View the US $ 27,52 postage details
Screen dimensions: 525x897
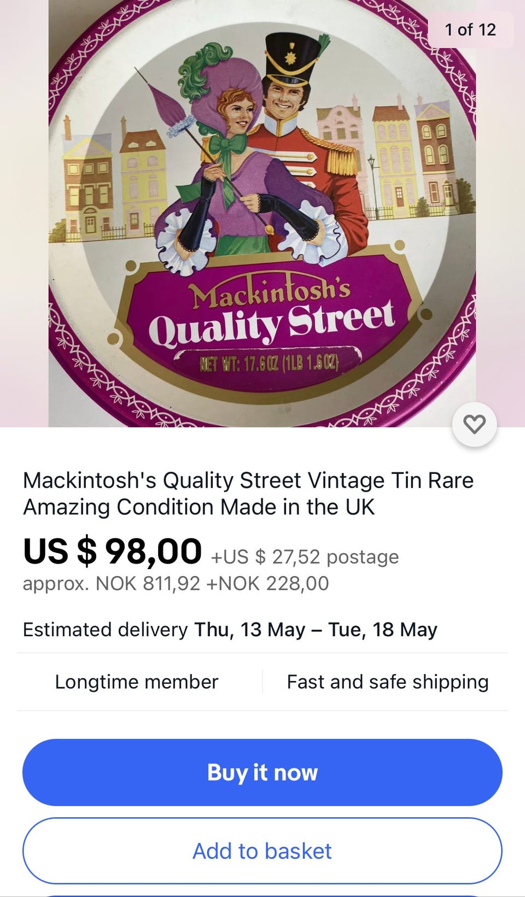[305, 557]
